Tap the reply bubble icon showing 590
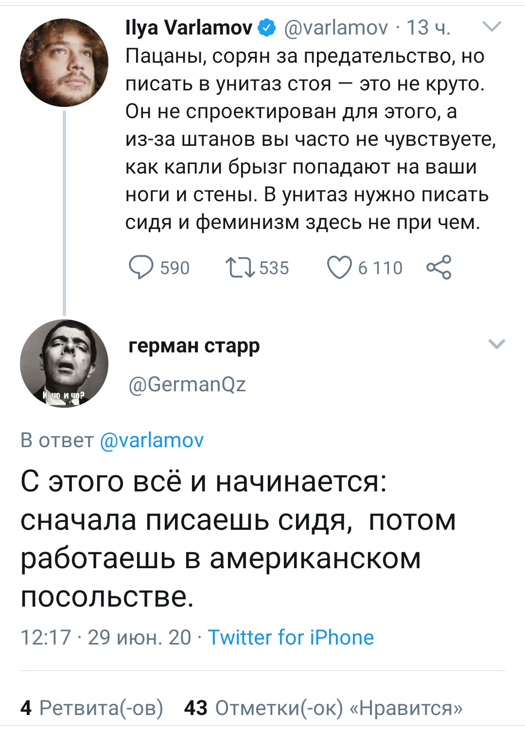 tap(141, 267)
